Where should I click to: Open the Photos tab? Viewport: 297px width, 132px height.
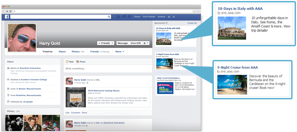(78, 52)
